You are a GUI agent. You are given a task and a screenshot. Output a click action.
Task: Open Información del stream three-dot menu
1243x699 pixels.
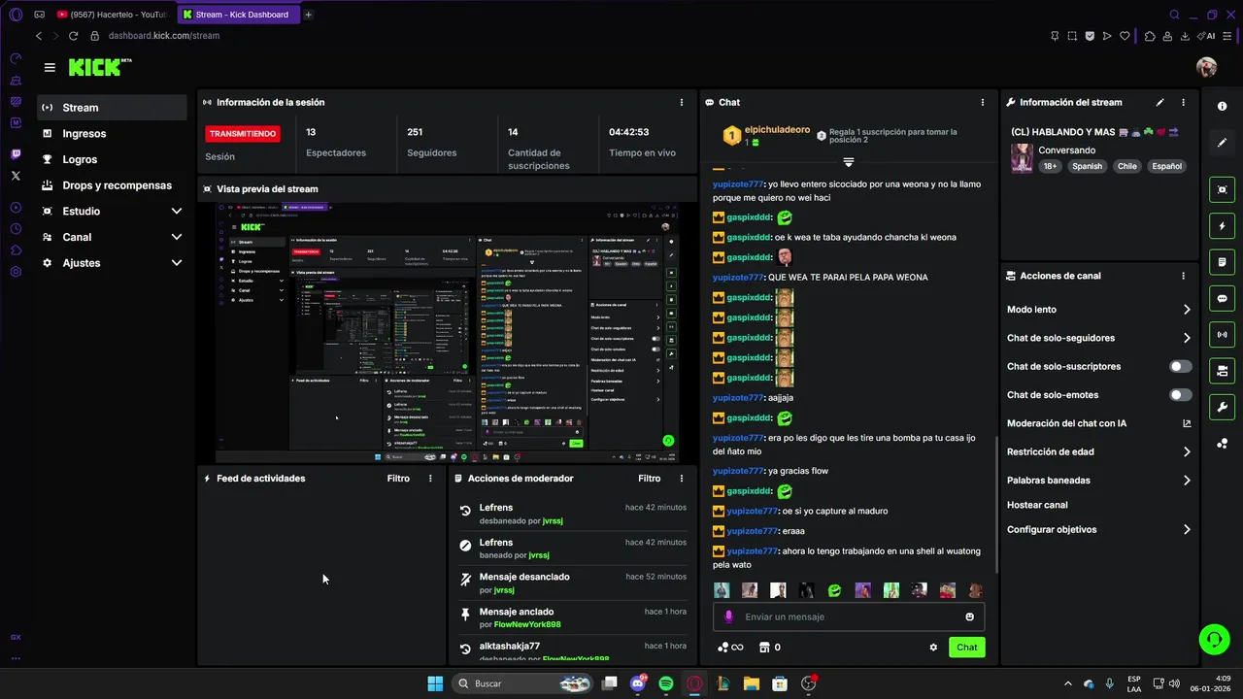1183,102
